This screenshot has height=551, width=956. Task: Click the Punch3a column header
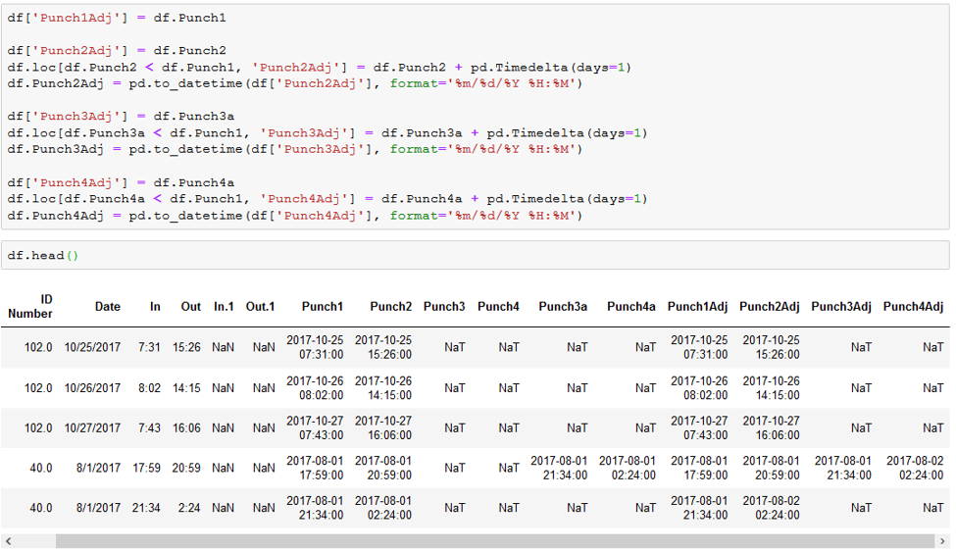(563, 307)
